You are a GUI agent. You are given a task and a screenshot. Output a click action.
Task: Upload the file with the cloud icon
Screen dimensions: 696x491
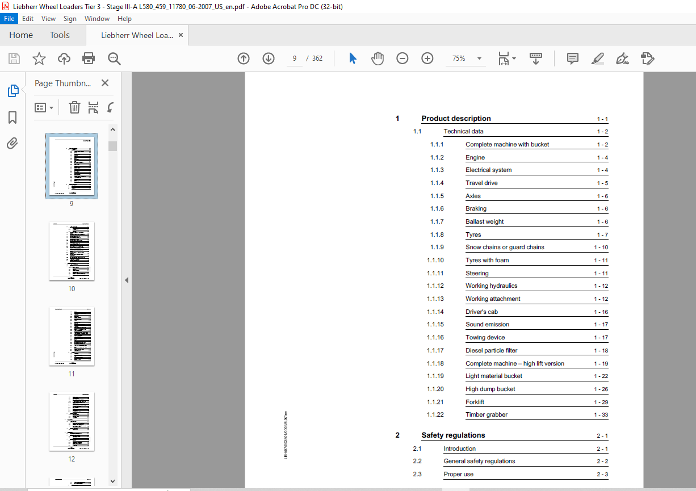(x=64, y=58)
